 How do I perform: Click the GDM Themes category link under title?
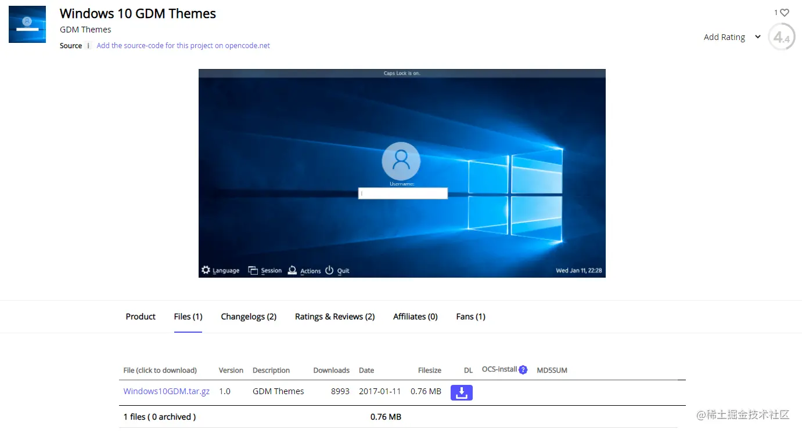tap(85, 30)
